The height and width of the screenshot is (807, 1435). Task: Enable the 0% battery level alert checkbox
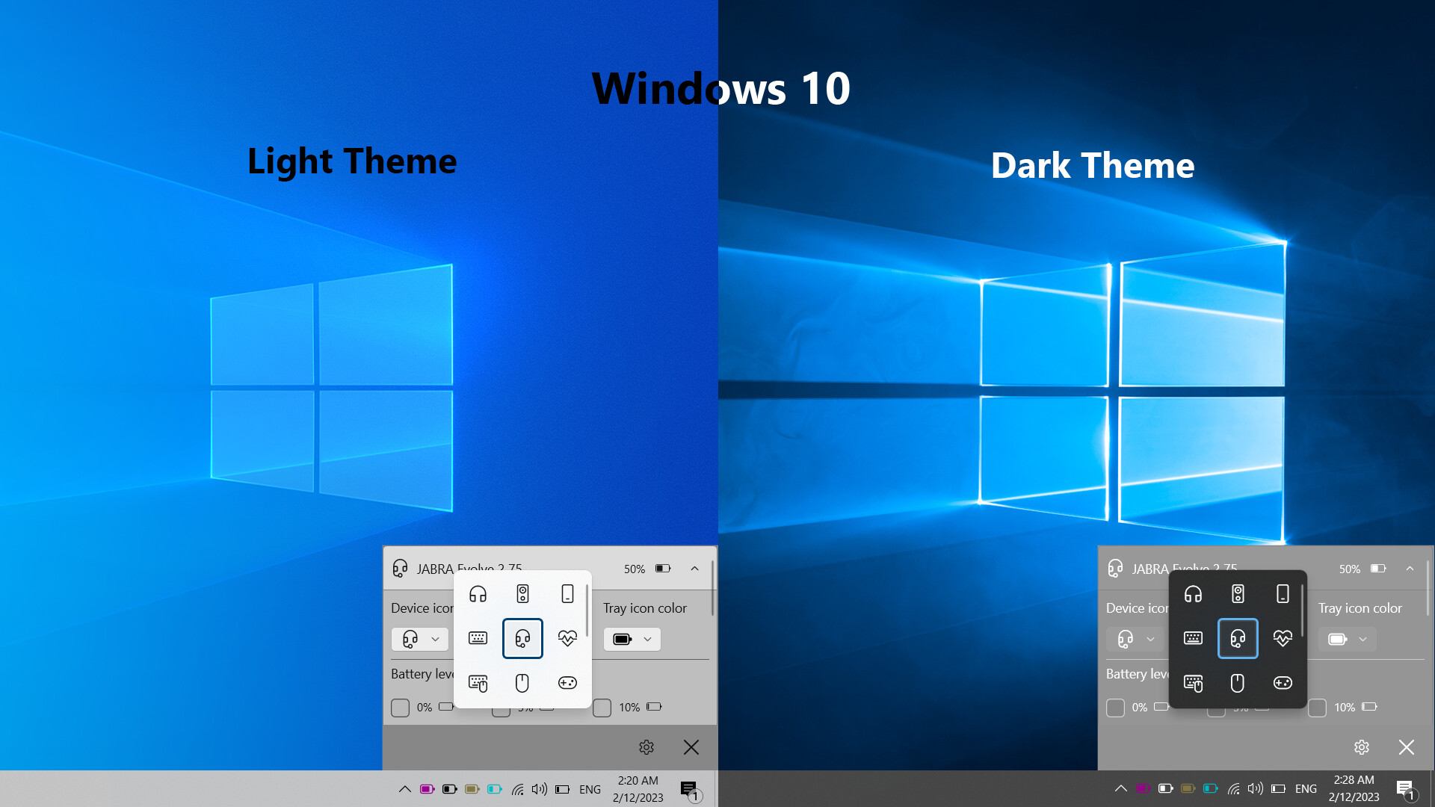(x=400, y=708)
